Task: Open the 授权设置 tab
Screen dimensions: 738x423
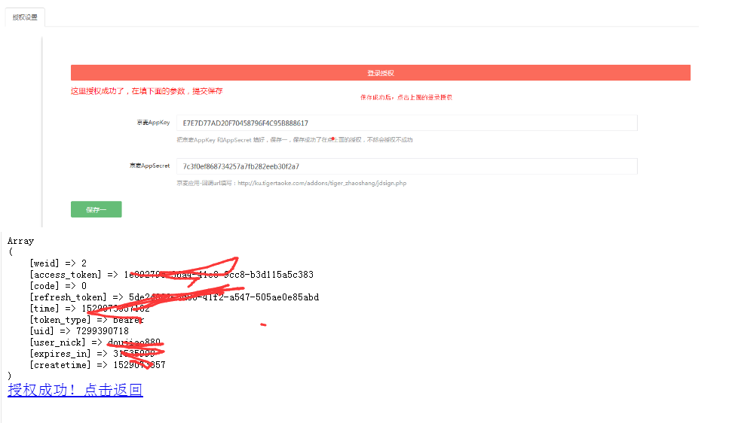Action: [x=25, y=17]
